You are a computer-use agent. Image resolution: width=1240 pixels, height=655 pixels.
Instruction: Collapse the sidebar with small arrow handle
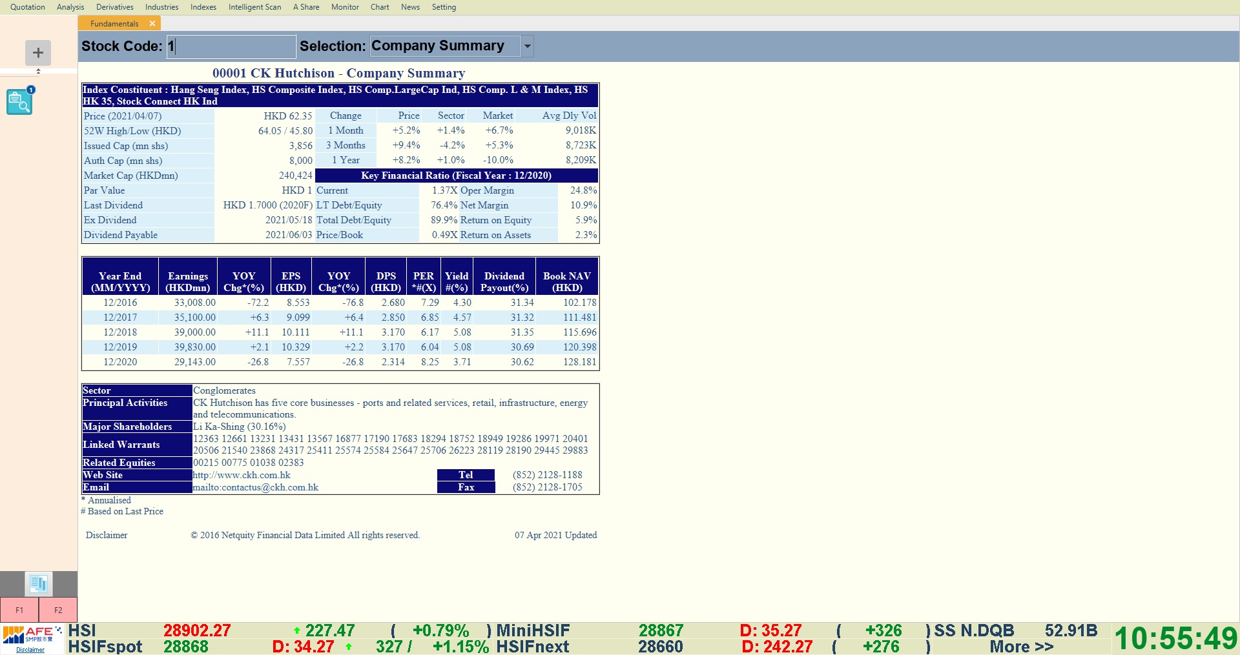(38, 71)
